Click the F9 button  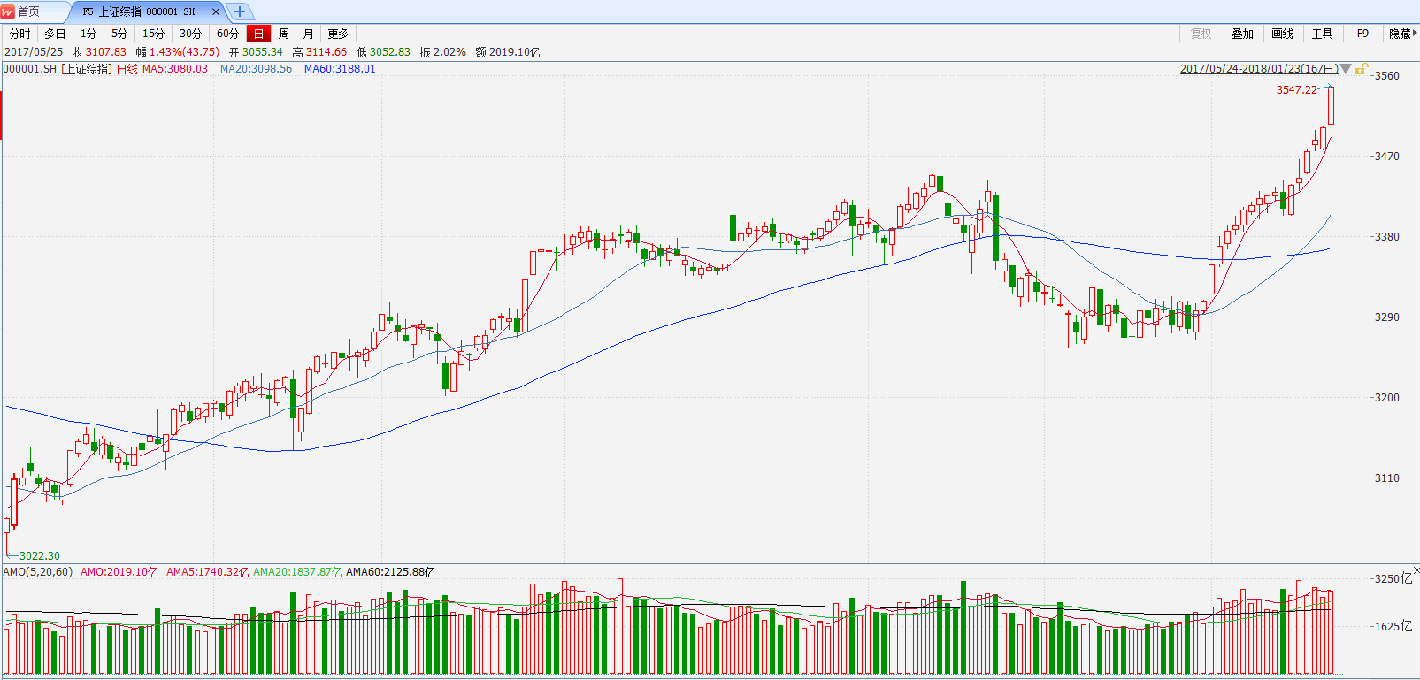pos(1362,34)
